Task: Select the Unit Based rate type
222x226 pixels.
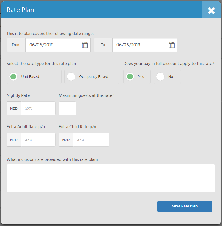Action: [34, 77]
